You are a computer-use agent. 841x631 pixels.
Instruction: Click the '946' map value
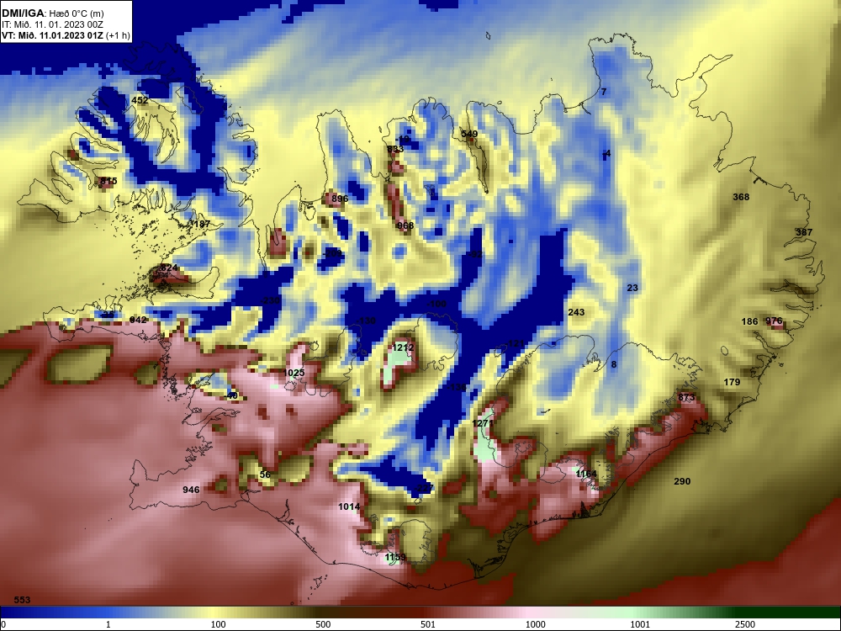click(191, 490)
